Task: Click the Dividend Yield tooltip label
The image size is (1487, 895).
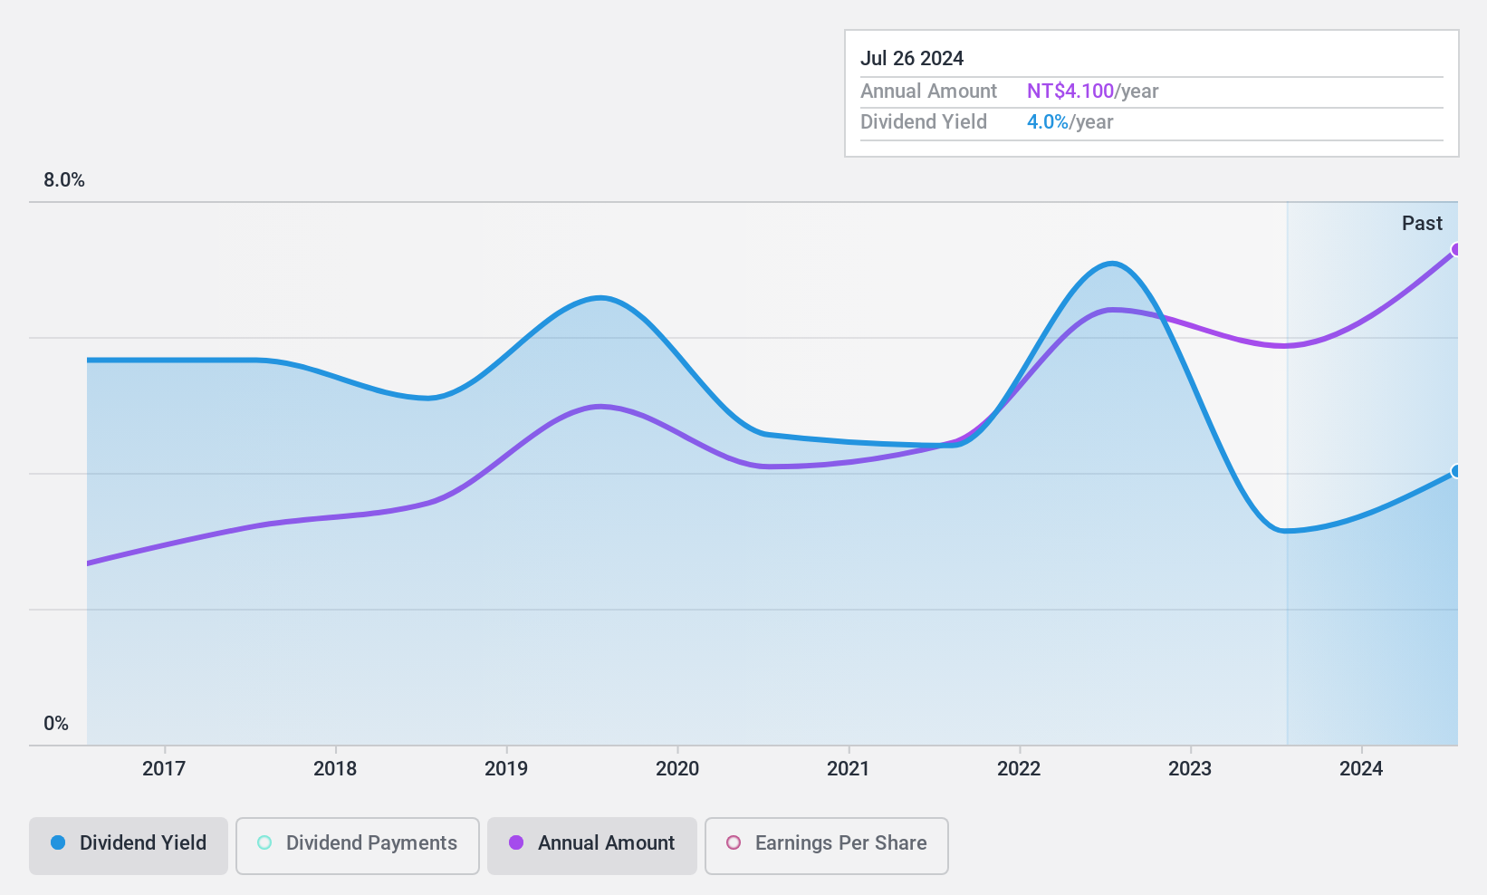Action: 924,122
